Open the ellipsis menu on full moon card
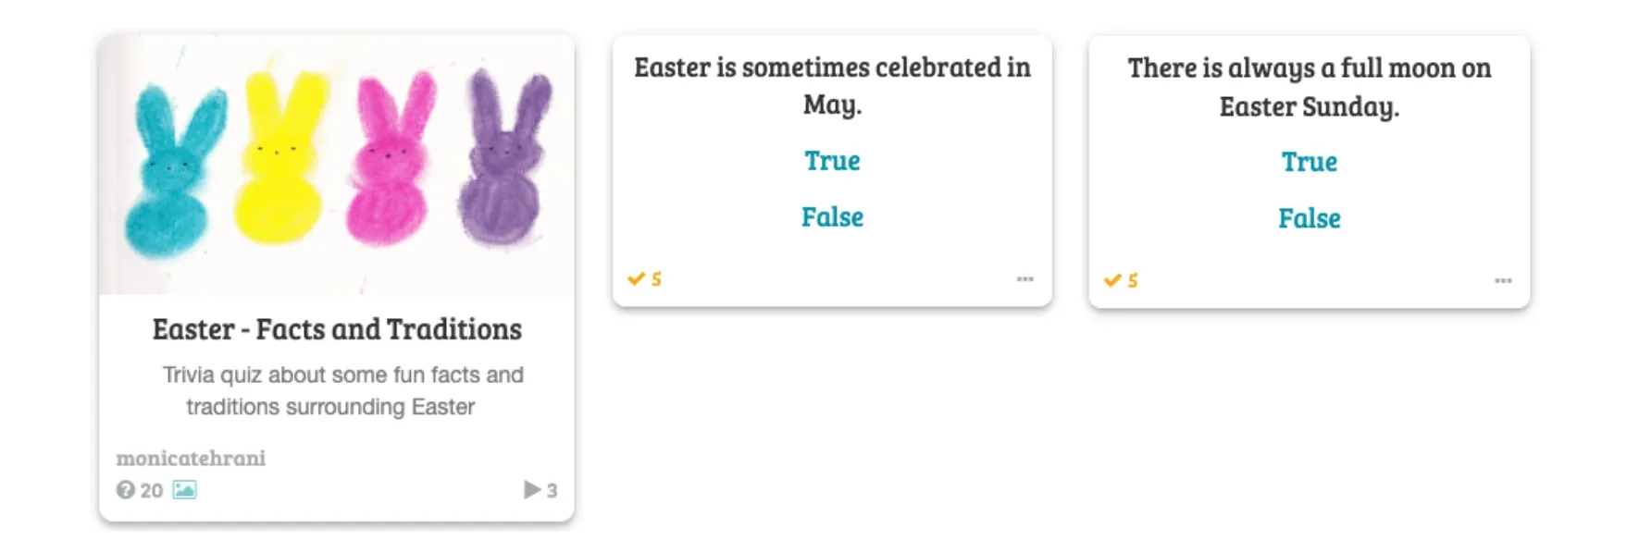 click(1503, 280)
